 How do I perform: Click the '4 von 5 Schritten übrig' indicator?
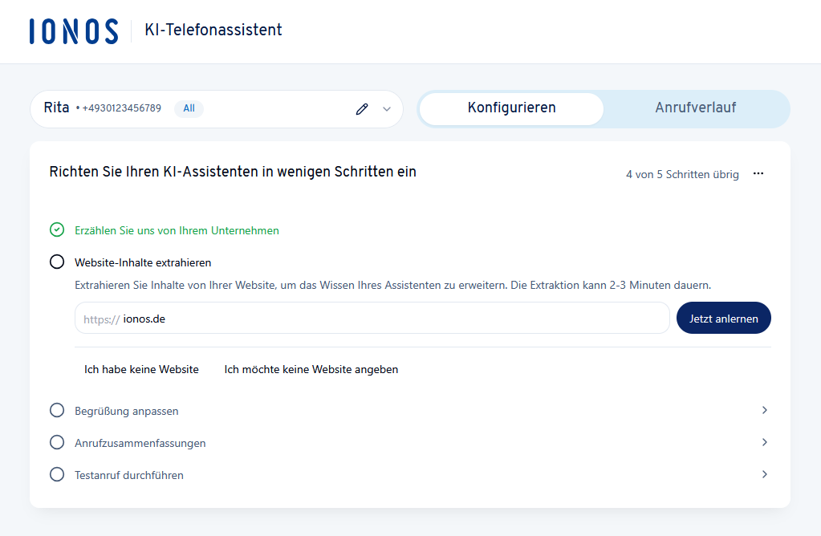tap(682, 174)
